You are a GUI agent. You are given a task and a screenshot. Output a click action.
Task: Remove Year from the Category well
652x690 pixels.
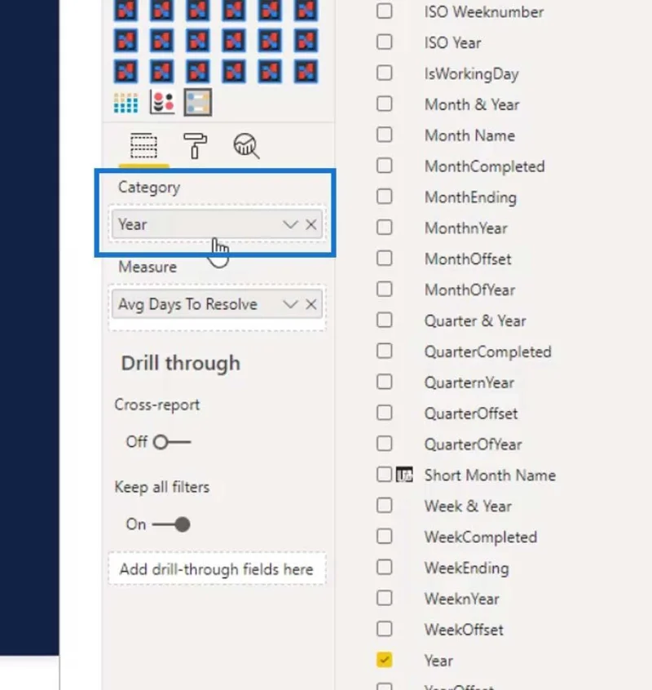(311, 224)
